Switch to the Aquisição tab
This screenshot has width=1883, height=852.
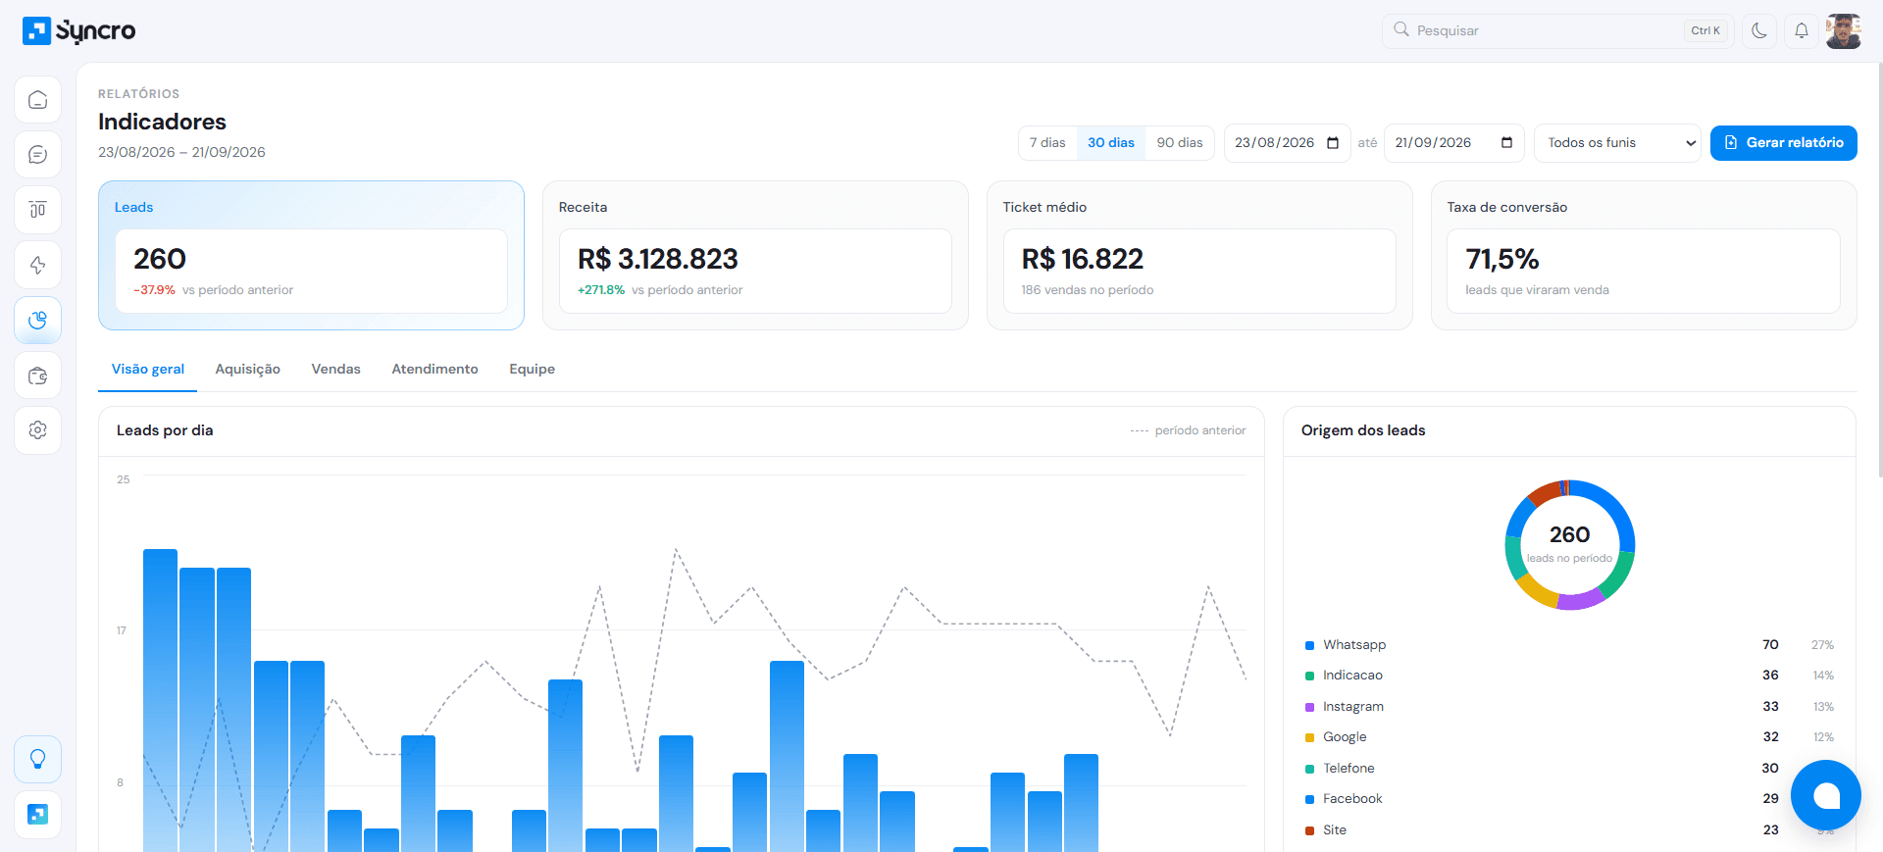tap(248, 370)
